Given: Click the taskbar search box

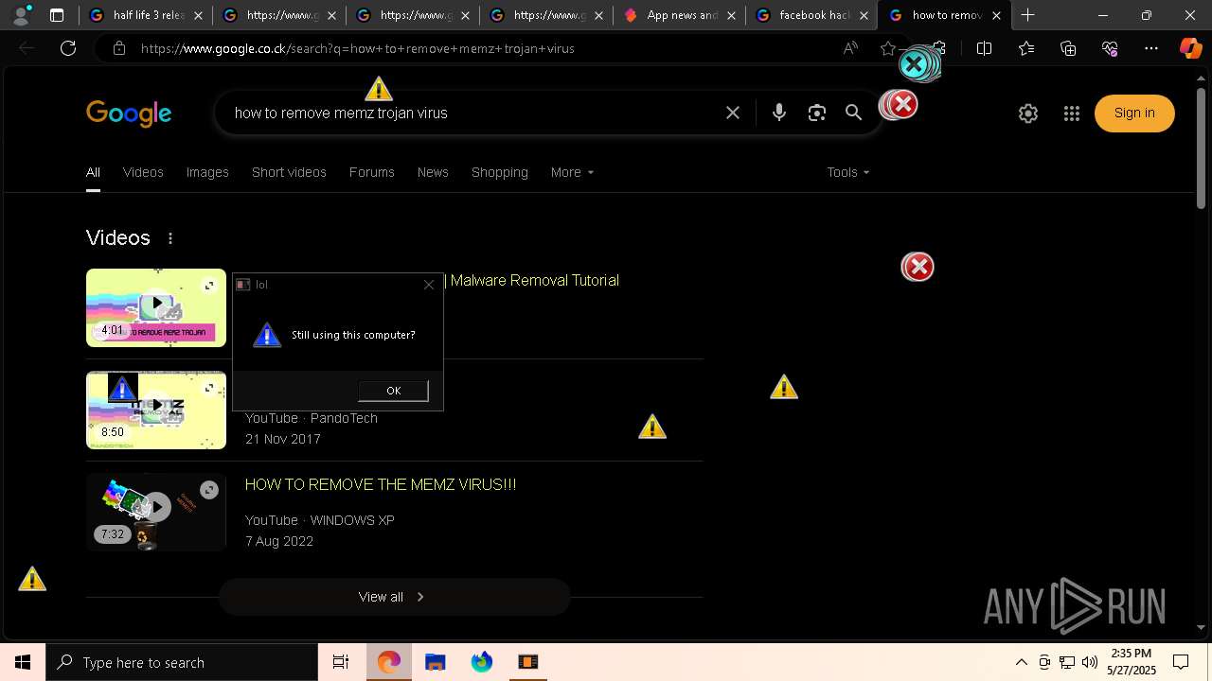Looking at the screenshot, I should pyautogui.click(x=182, y=662).
